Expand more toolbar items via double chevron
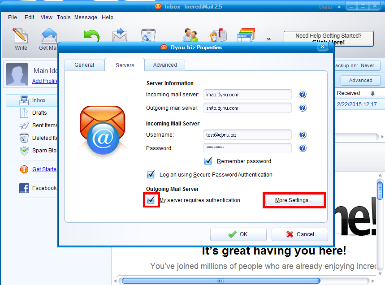 point(269,39)
